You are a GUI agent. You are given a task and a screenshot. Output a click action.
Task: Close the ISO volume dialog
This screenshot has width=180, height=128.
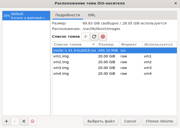tap(175, 3)
